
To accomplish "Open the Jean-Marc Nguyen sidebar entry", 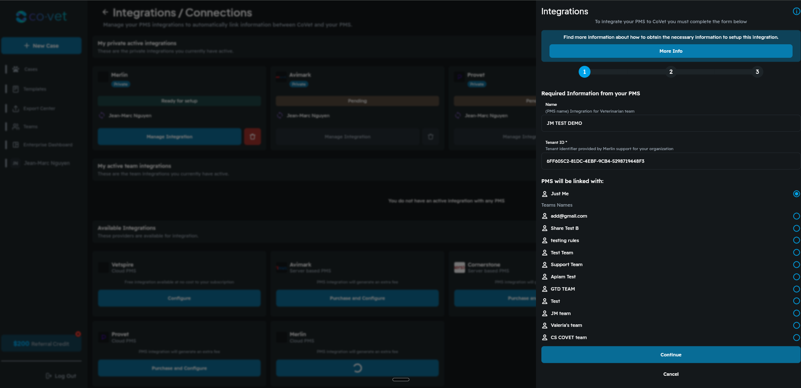I will pos(46,163).
